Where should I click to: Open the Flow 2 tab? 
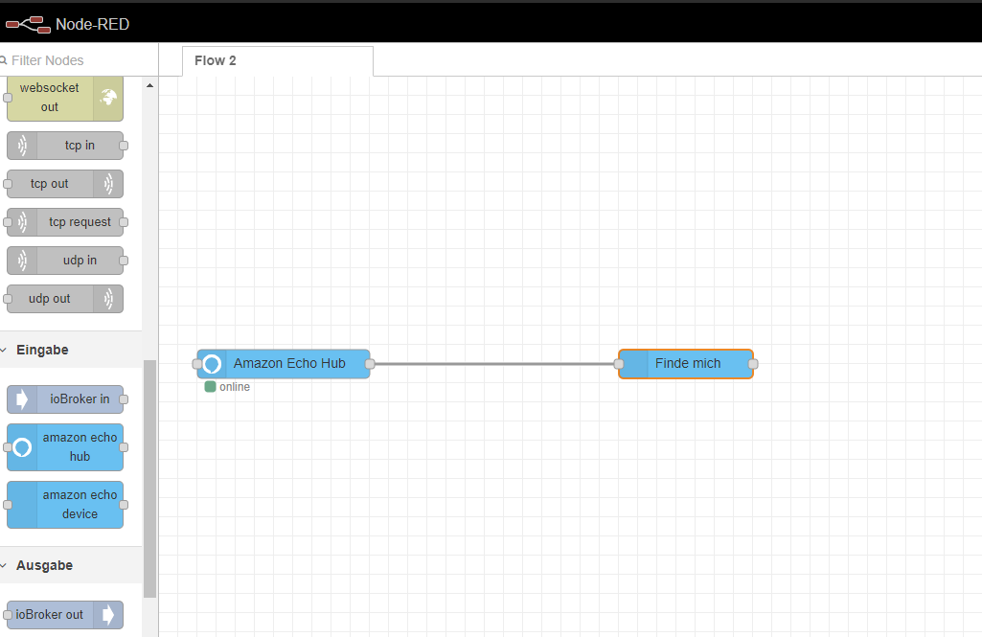pyautogui.click(x=278, y=60)
